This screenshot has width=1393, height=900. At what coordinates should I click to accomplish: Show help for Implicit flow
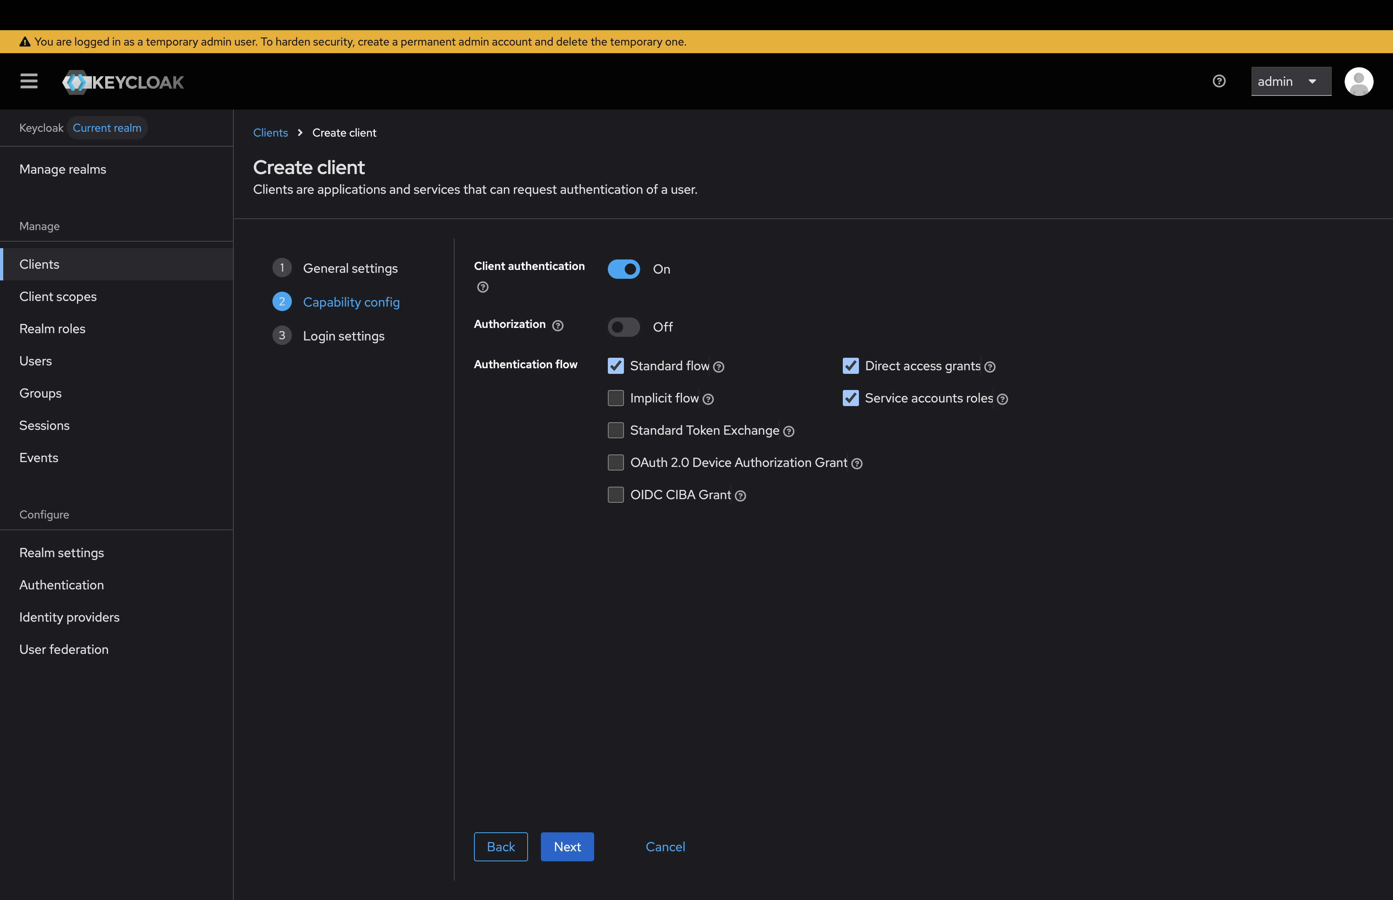coord(709,399)
